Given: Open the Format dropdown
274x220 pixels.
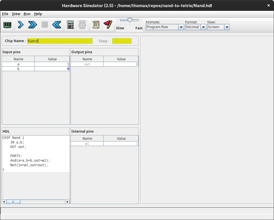Looking at the screenshot, I should [203, 27].
